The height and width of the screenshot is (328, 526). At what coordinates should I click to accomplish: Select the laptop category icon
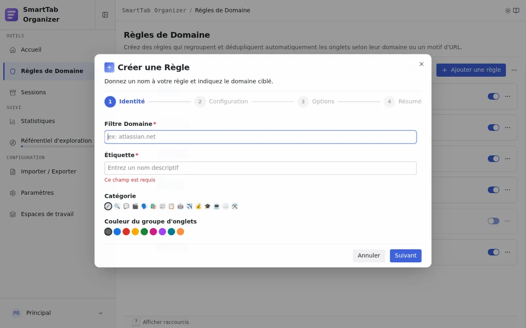pos(217,206)
